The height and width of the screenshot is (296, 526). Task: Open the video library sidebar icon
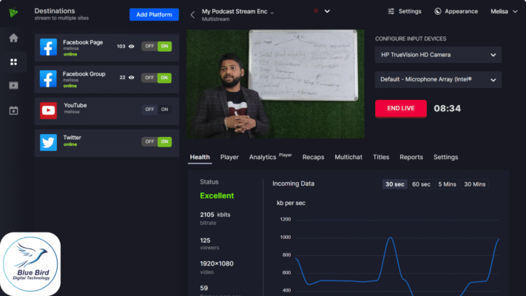13,86
